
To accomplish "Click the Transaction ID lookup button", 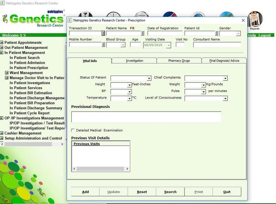I will pos(103,33).
